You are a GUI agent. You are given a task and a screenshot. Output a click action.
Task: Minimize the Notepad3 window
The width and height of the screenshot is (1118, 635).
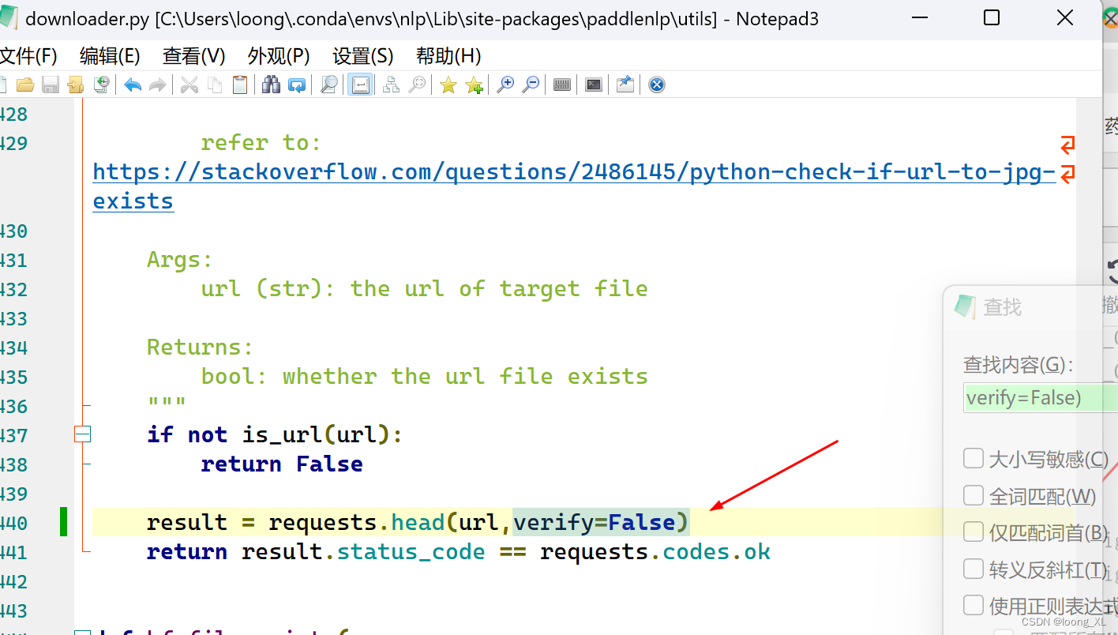click(x=920, y=18)
